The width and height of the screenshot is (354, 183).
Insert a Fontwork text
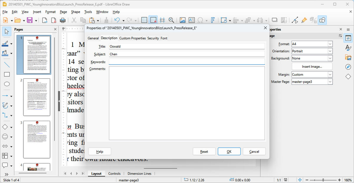pyautogui.click(x=213, y=20)
